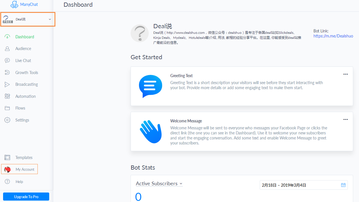
Task: Click the Upgrade To Pro button
Action: (x=26, y=197)
